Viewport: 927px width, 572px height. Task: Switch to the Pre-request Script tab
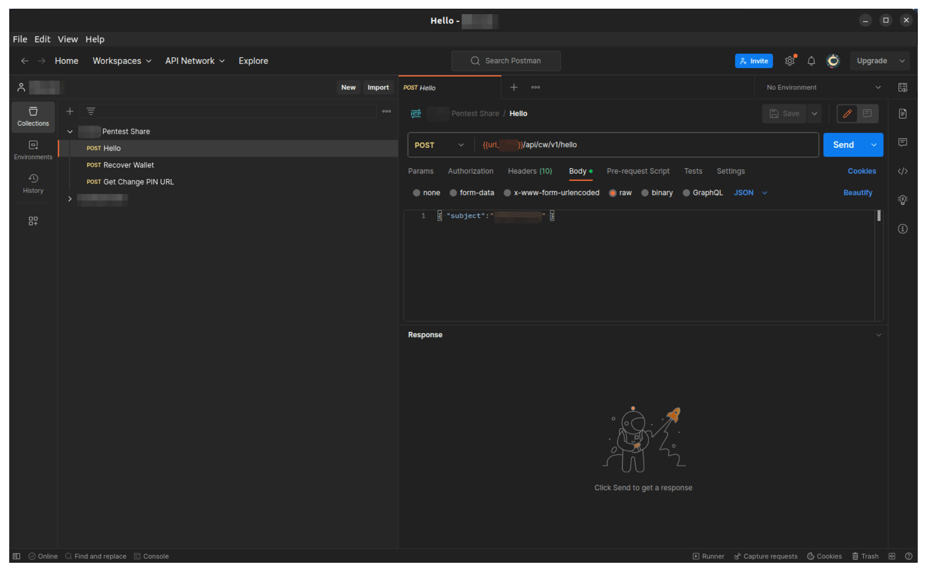tap(638, 171)
